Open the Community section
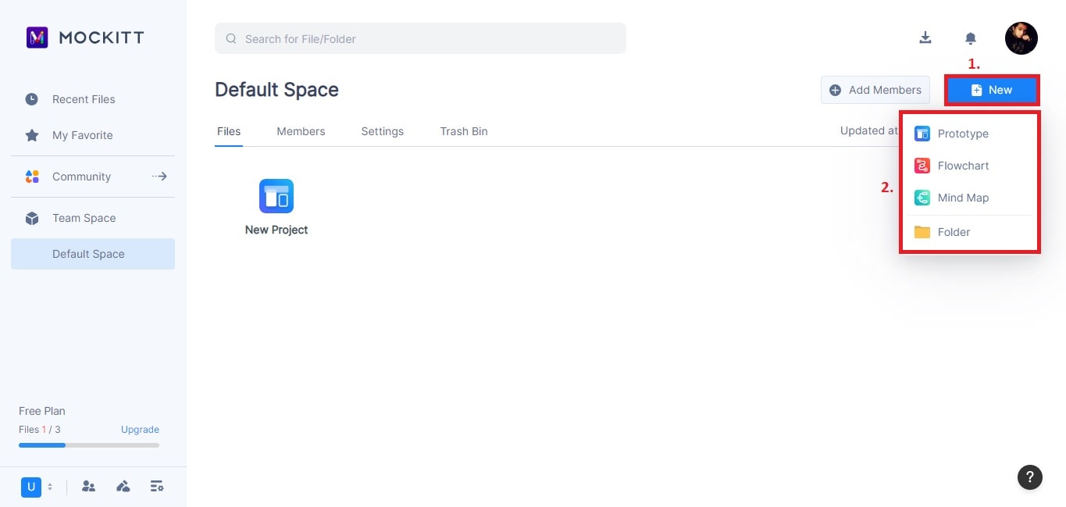This screenshot has height=507, width=1066. (93, 177)
